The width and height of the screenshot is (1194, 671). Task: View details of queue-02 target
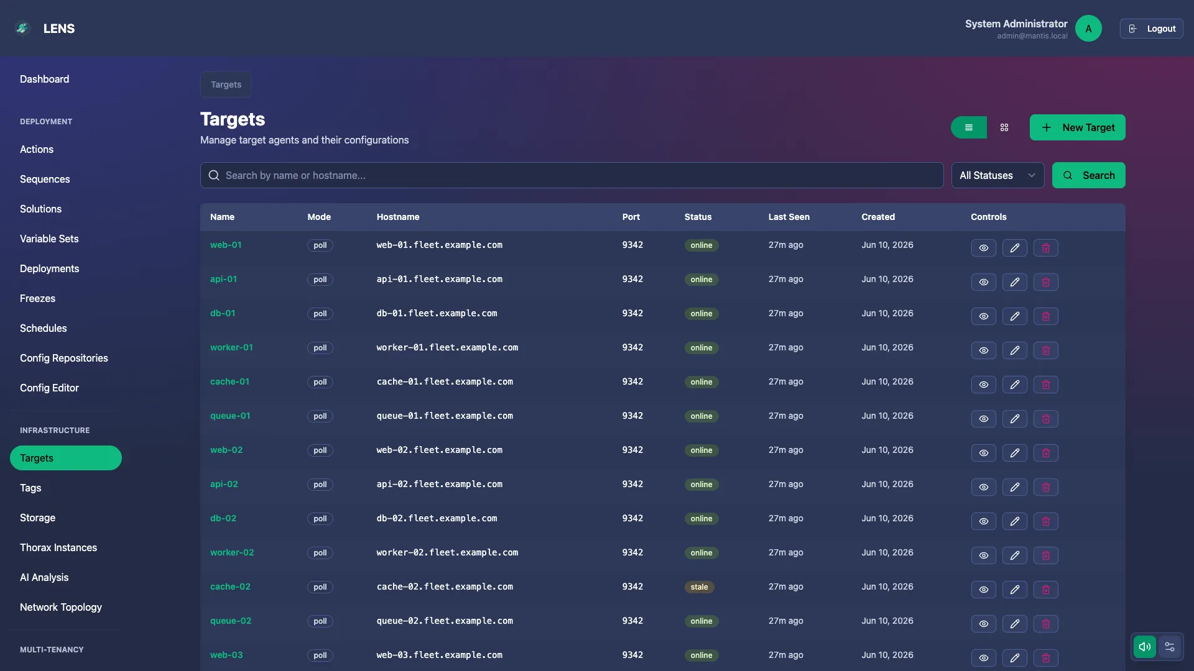tap(984, 624)
